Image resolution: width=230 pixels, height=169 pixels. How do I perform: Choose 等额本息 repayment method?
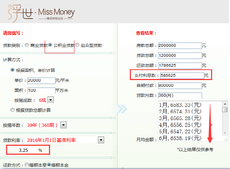tap(27, 165)
